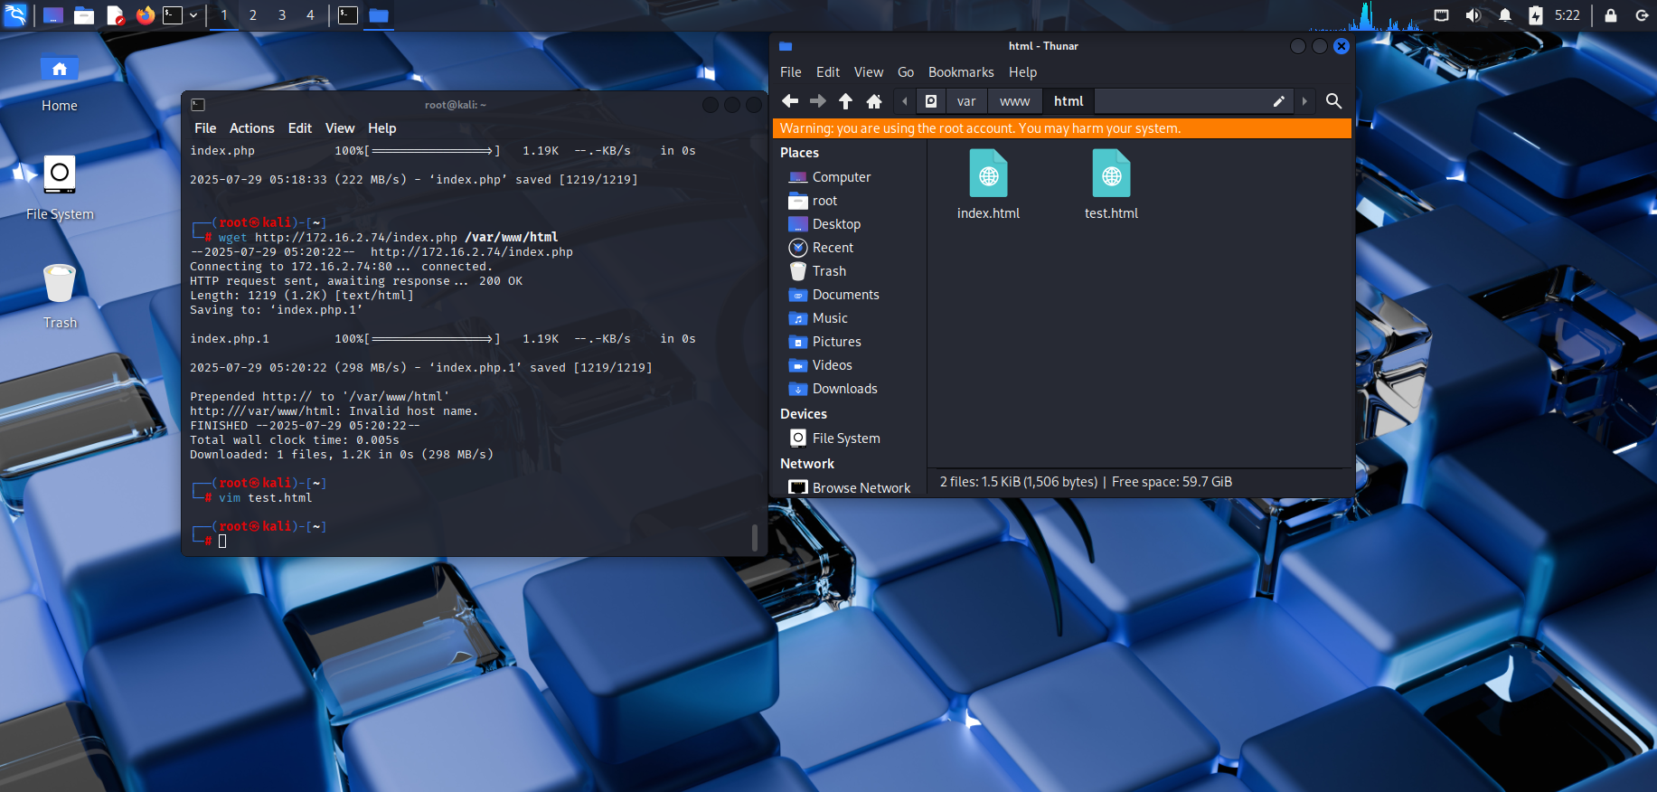Launch Firefox from the top panel
This screenshot has height=792, width=1657.
(x=145, y=15)
